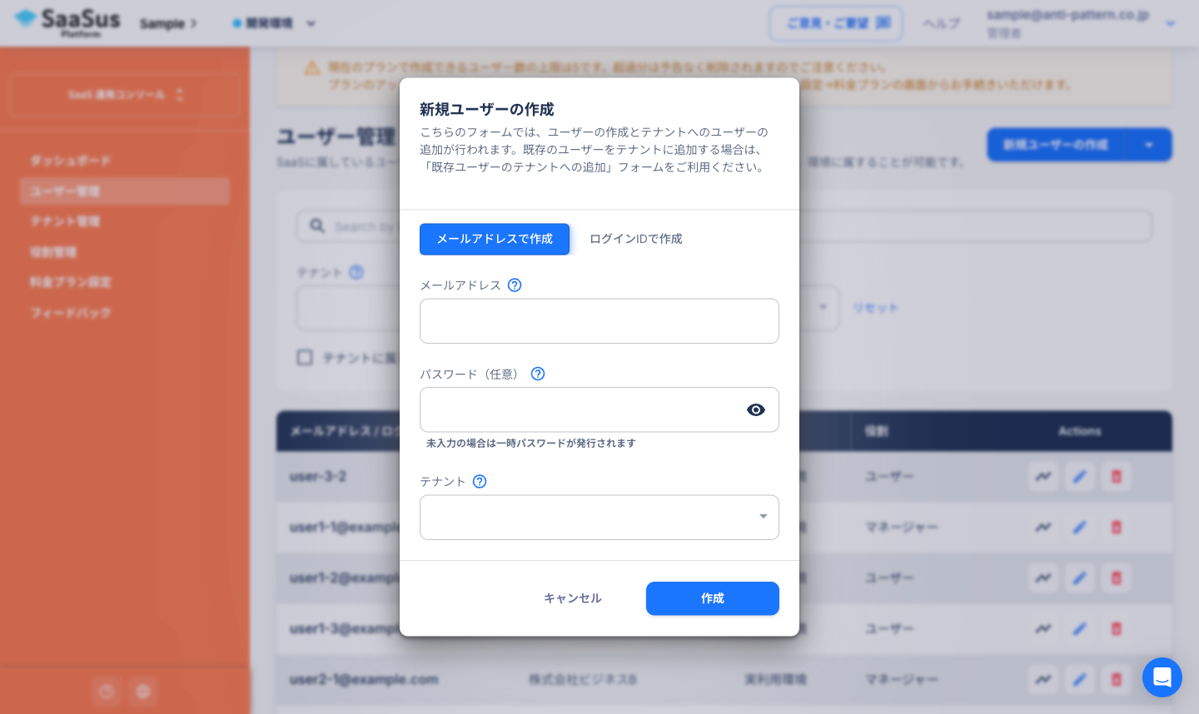Open the 開発環境 environment dropdown in header
Image resolution: width=1199 pixels, height=714 pixels.
[x=275, y=23]
